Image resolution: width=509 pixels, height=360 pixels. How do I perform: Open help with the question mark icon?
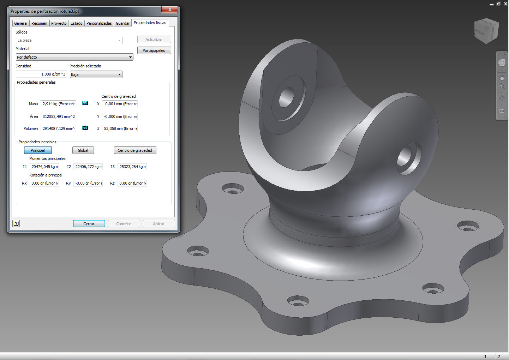click(16, 223)
